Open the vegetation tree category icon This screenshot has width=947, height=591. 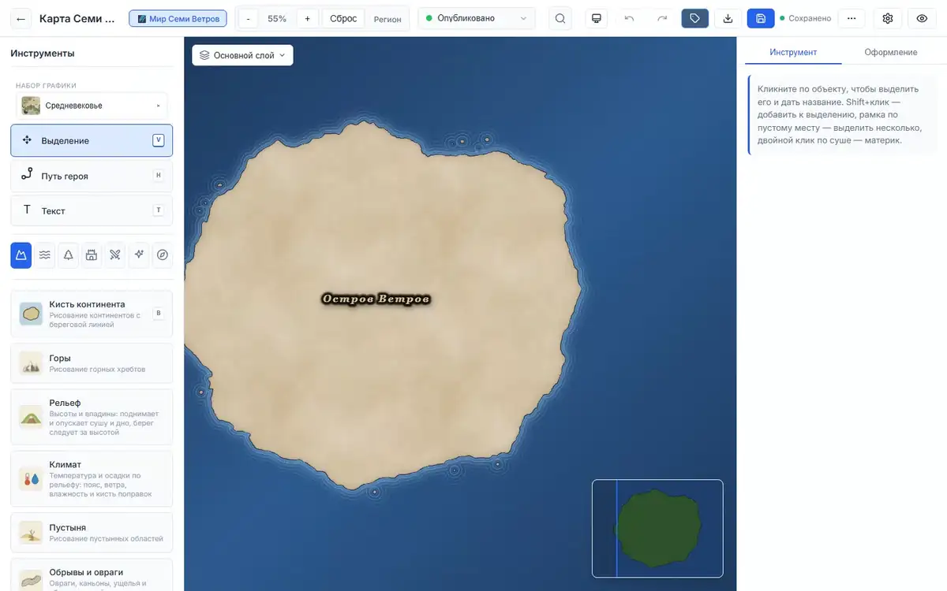click(x=69, y=255)
